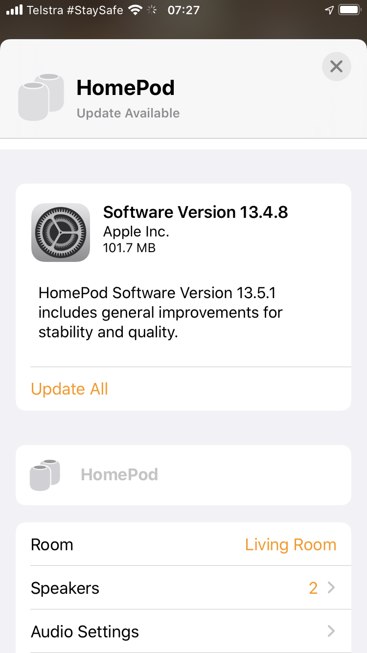Tap the Settings gear software update icon
This screenshot has height=653, width=367.
click(61, 233)
